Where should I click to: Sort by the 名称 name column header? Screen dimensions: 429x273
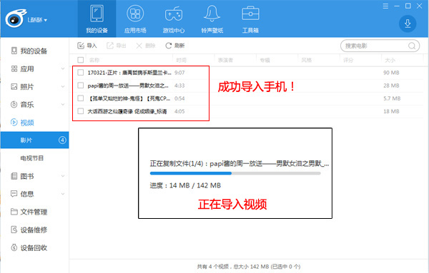[94, 60]
